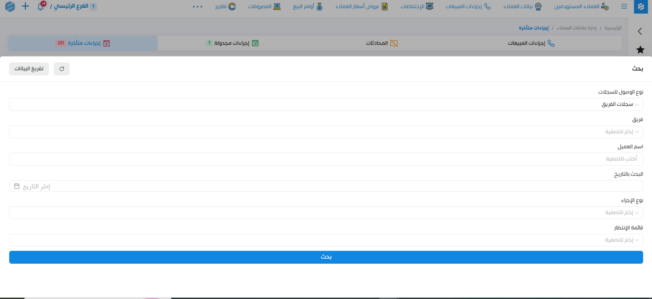This screenshot has height=299, width=652.
Task: Click the calendar icon in date field
Action: [17, 186]
